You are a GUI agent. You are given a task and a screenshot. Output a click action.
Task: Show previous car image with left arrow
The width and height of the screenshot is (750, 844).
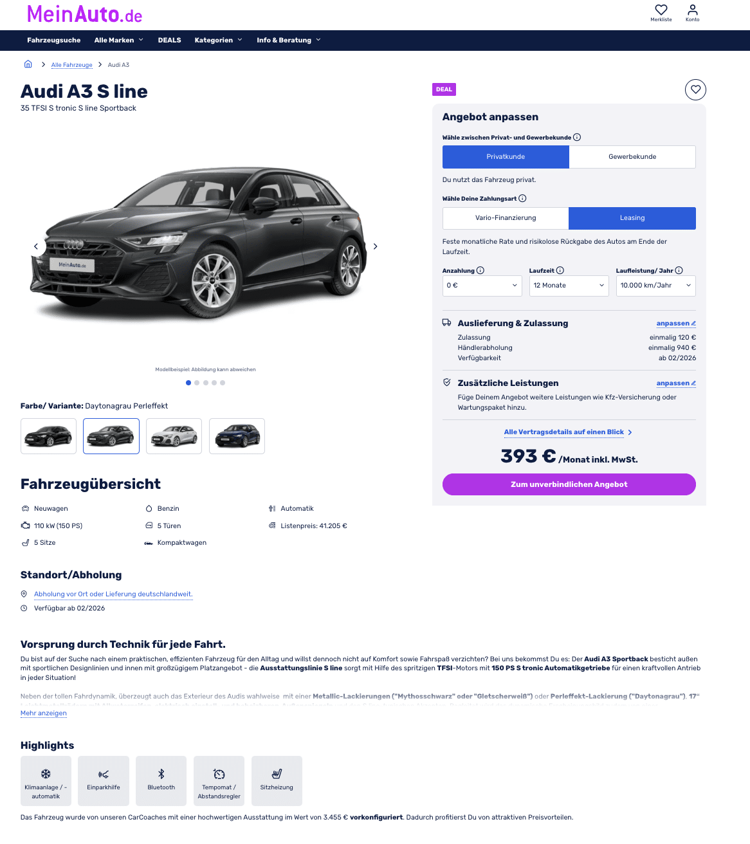point(36,246)
